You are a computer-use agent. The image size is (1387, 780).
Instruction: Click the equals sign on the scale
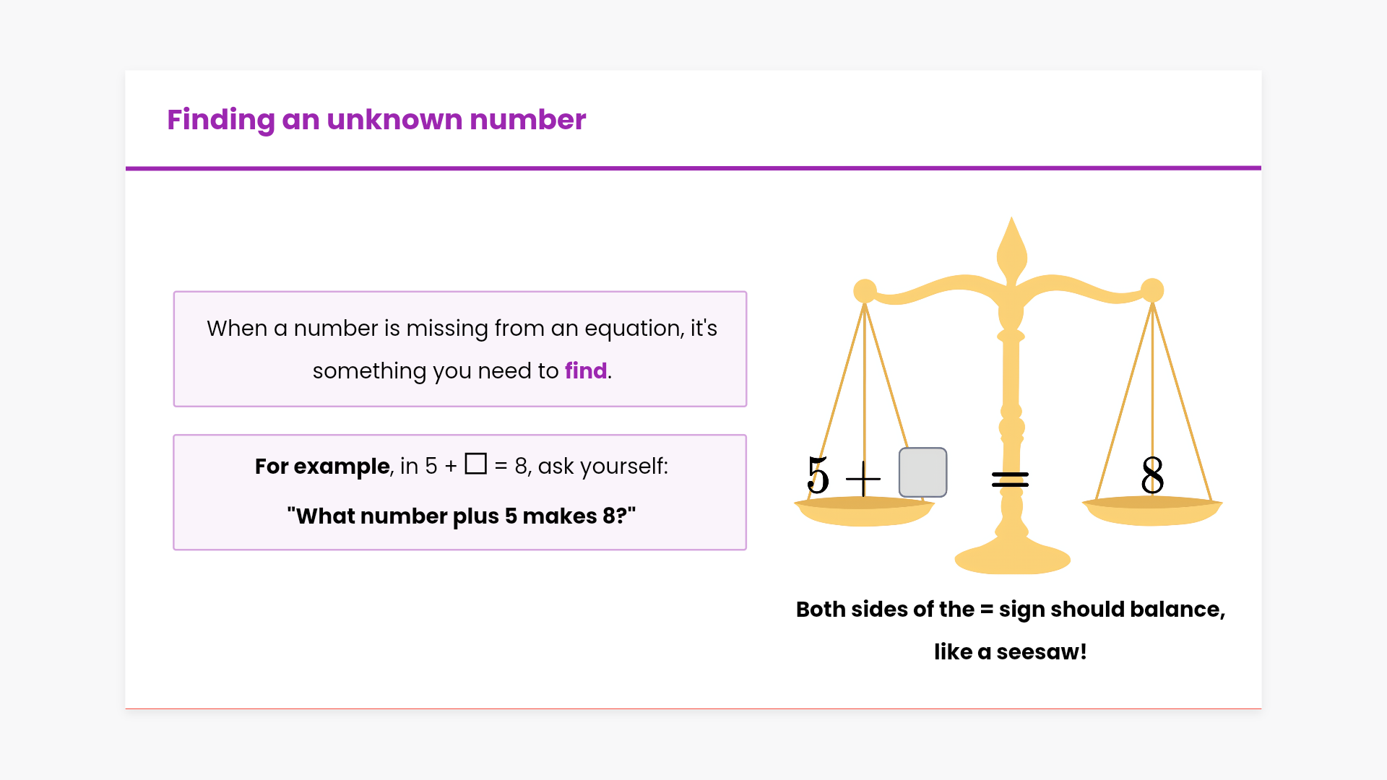click(x=1010, y=480)
